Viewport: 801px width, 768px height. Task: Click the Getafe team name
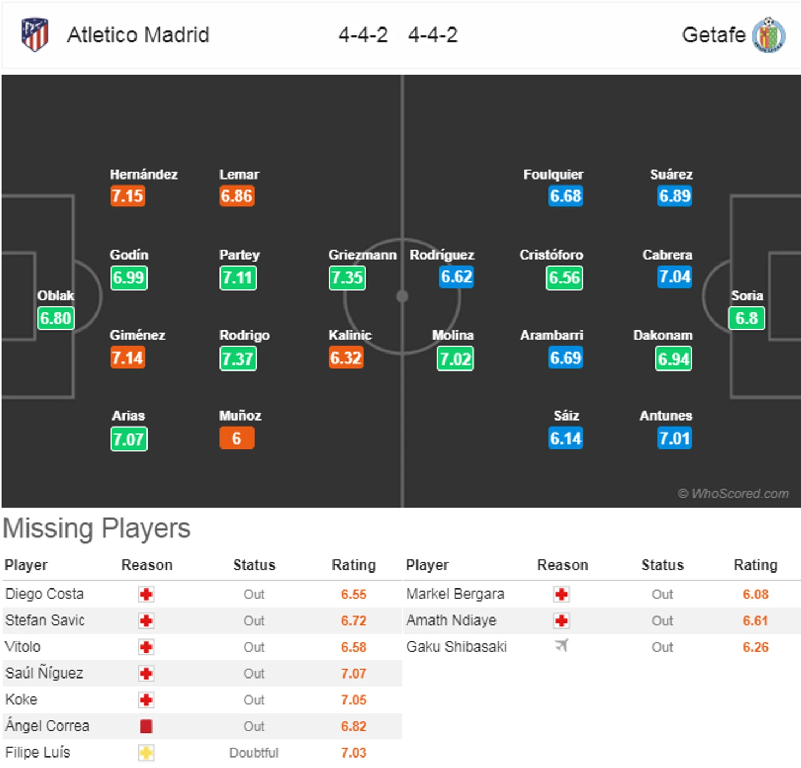click(x=714, y=35)
